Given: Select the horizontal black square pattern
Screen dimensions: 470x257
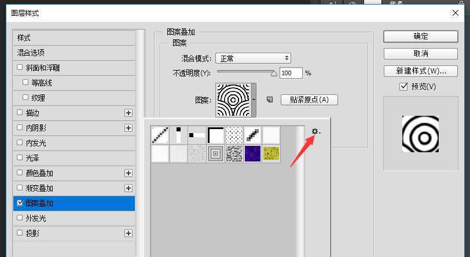Looking at the screenshot, I should coord(197,135).
